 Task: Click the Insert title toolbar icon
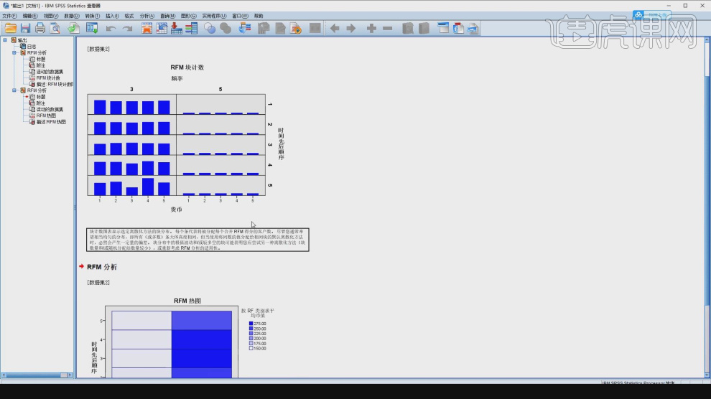click(458, 28)
